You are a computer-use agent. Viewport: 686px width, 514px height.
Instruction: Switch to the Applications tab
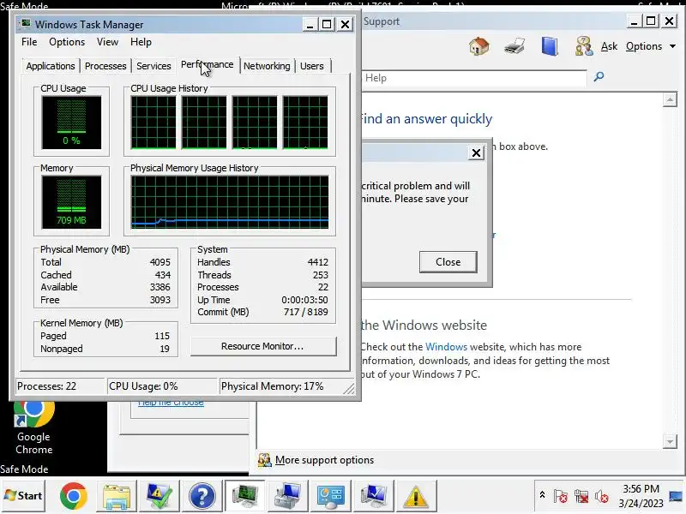[51, 66]
